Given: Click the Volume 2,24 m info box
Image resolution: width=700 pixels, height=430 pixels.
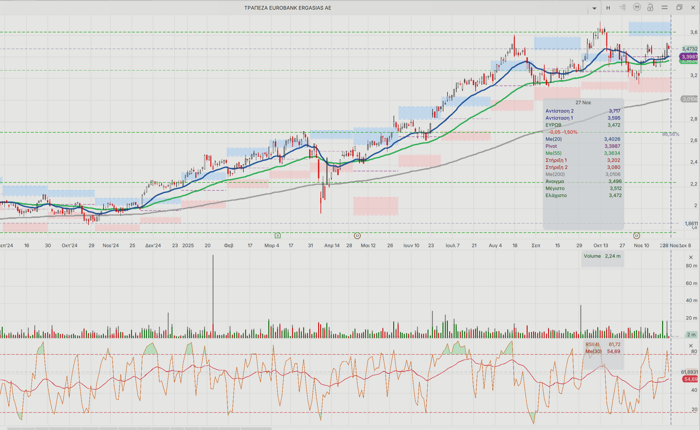Looking at the screenshot, I should 602,256.
